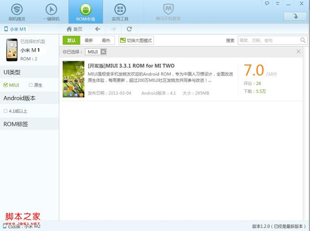Click the 下载：5.5万 downloads count
The height and width of the screenshot is (231, 310).
point(254,91)
